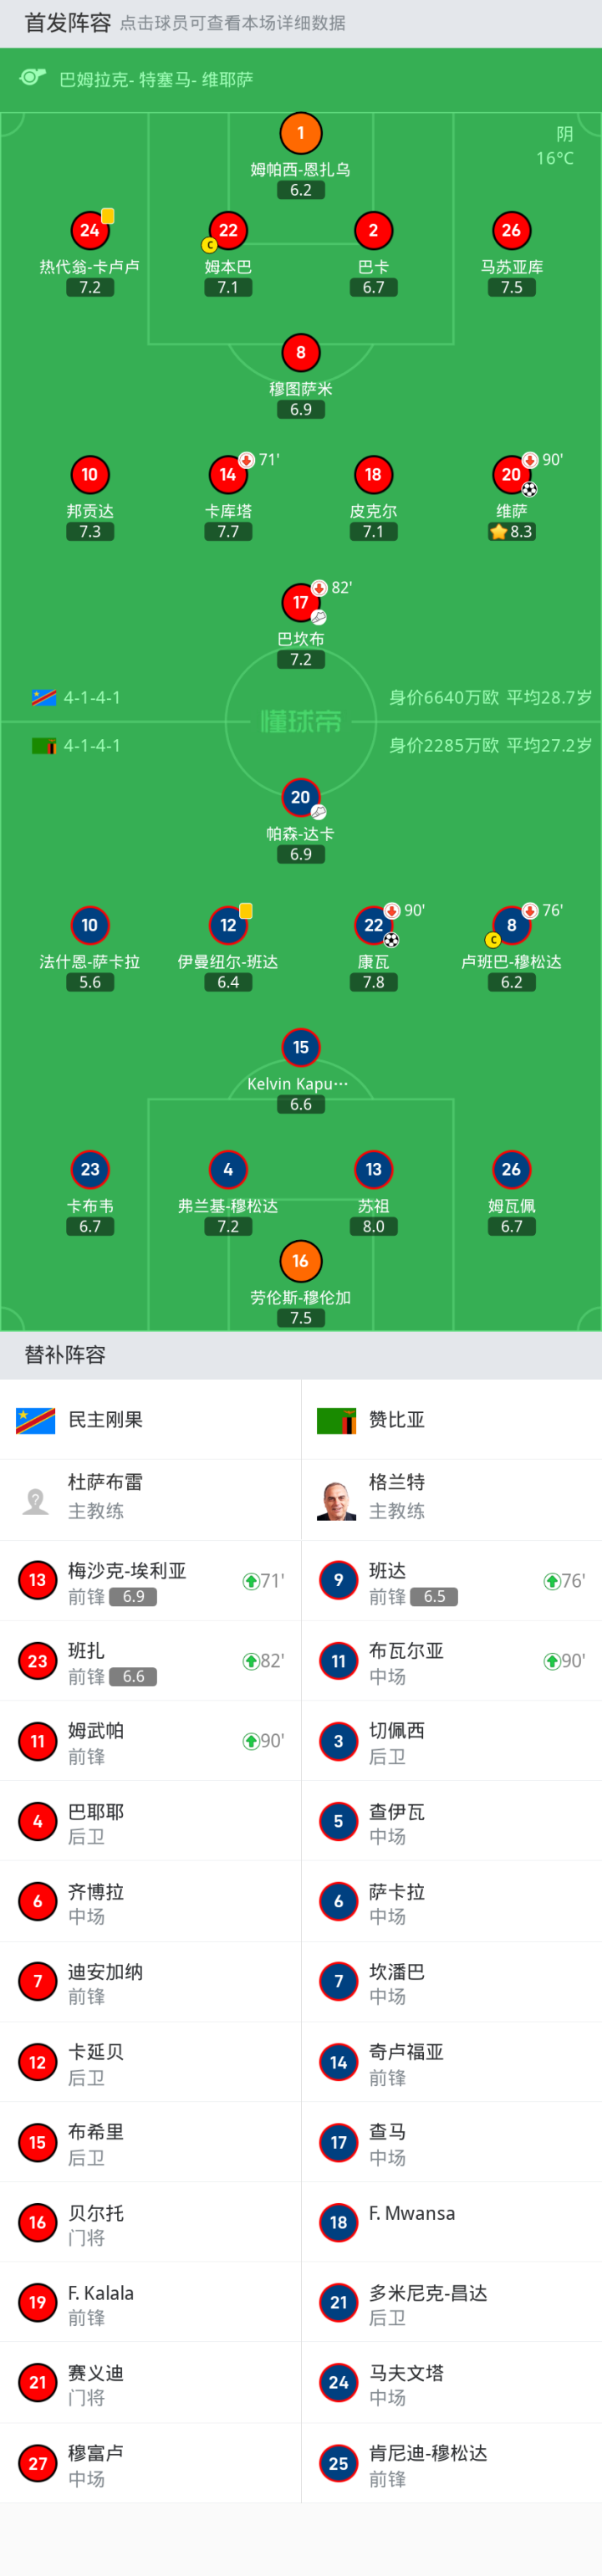Click goalkeeper 16 劳伦斯-穆伦加

300,1262
